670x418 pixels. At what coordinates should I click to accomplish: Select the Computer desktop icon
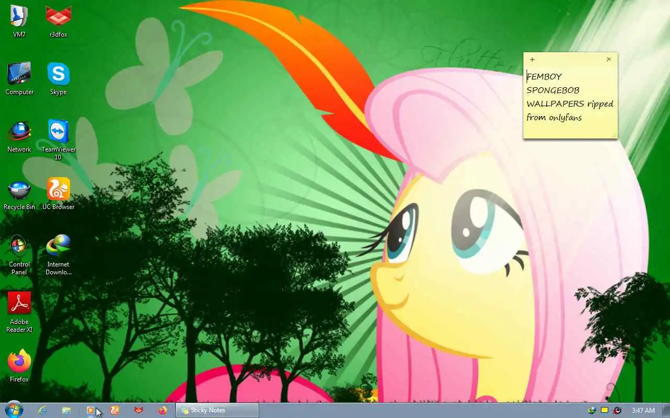tap(19, 79)
